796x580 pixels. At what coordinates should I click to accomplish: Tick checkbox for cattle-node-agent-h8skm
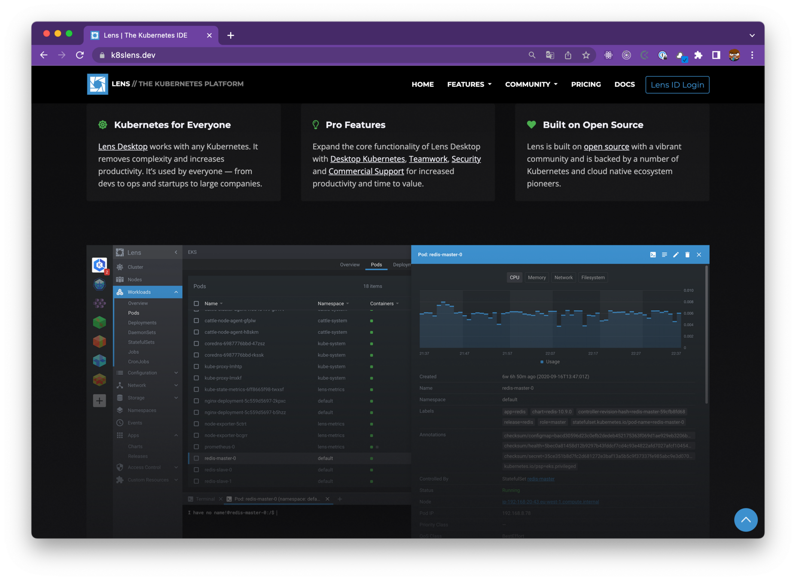196,332
